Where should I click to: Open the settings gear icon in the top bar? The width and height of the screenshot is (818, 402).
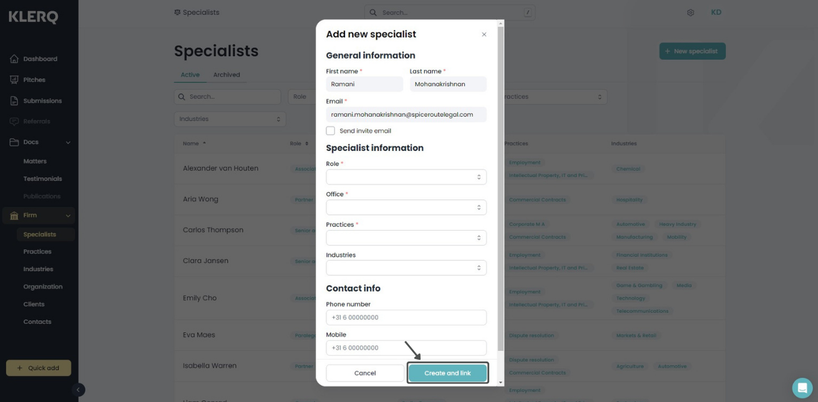[691, 12]
